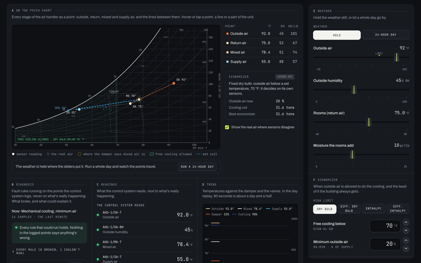Click the Damper 32% trend legend entry
Viewport: 421px width, 263px height.
coord(217,214)
